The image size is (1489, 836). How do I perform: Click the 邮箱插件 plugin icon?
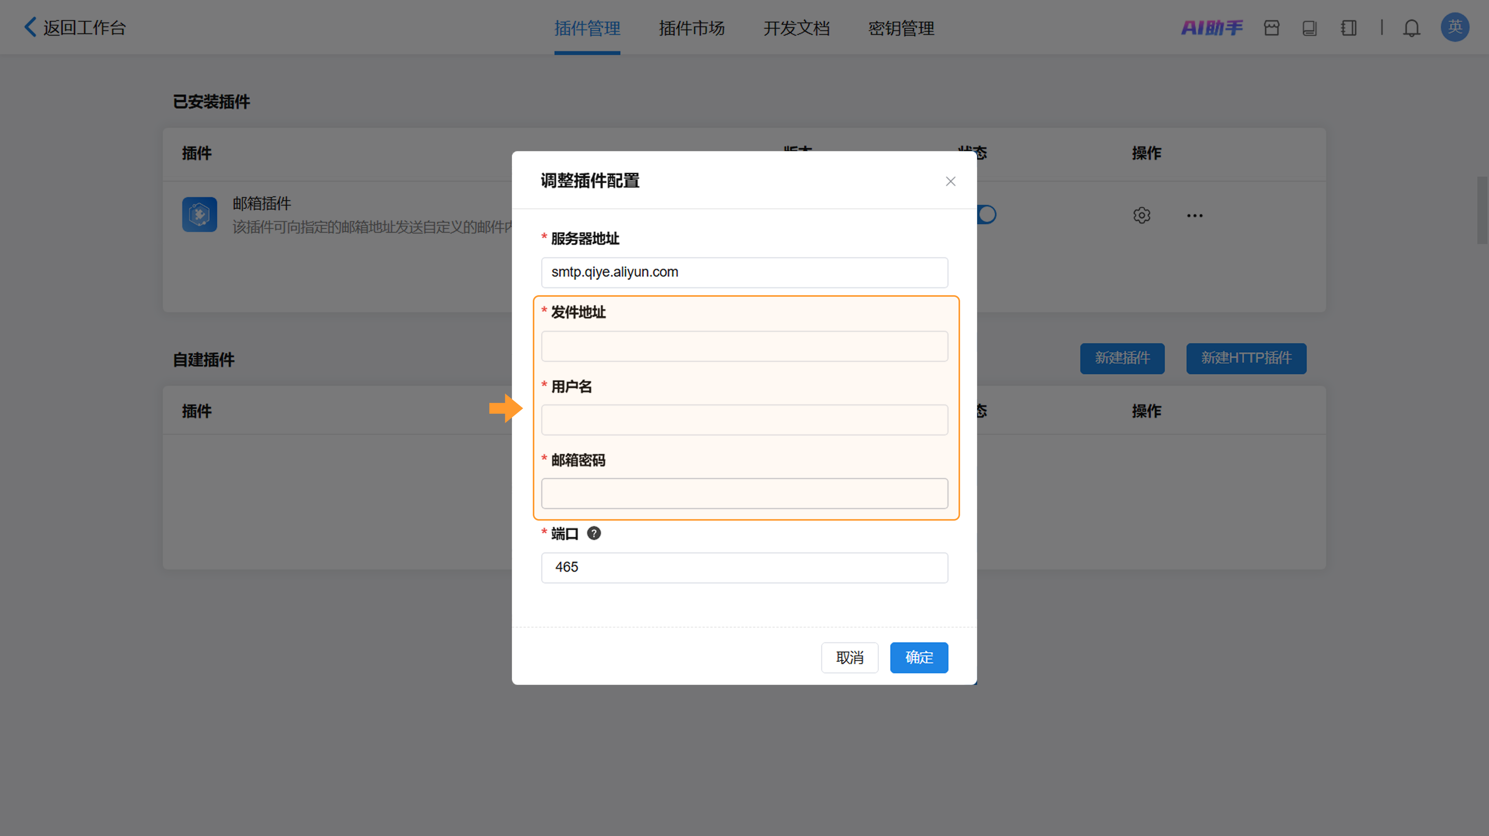[199, 215]
